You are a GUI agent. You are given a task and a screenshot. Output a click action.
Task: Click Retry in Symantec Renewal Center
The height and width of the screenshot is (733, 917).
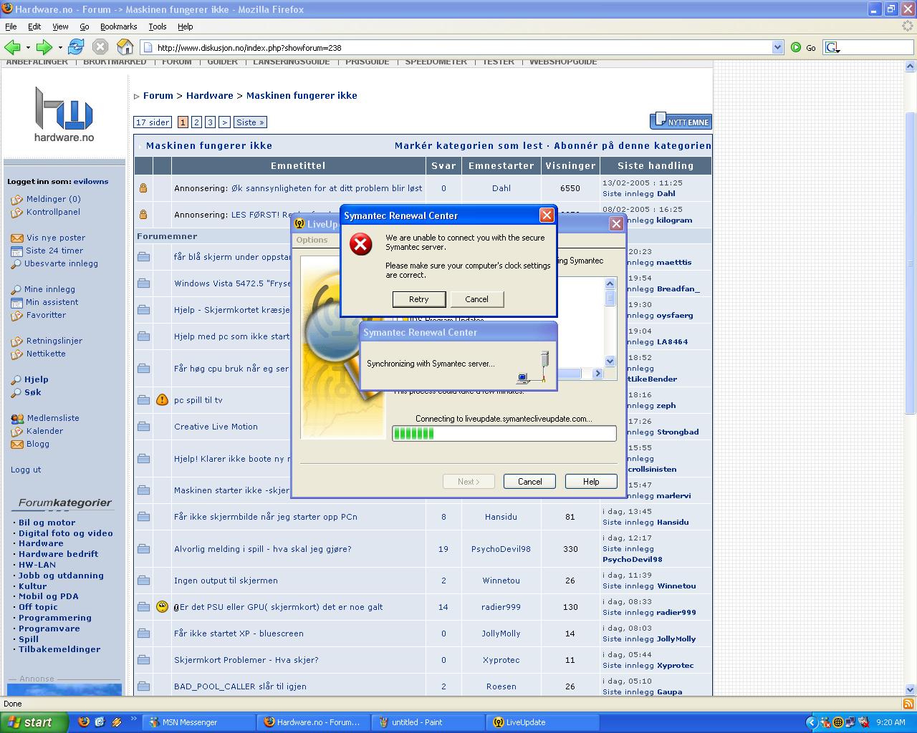click(x=419, y=299)
